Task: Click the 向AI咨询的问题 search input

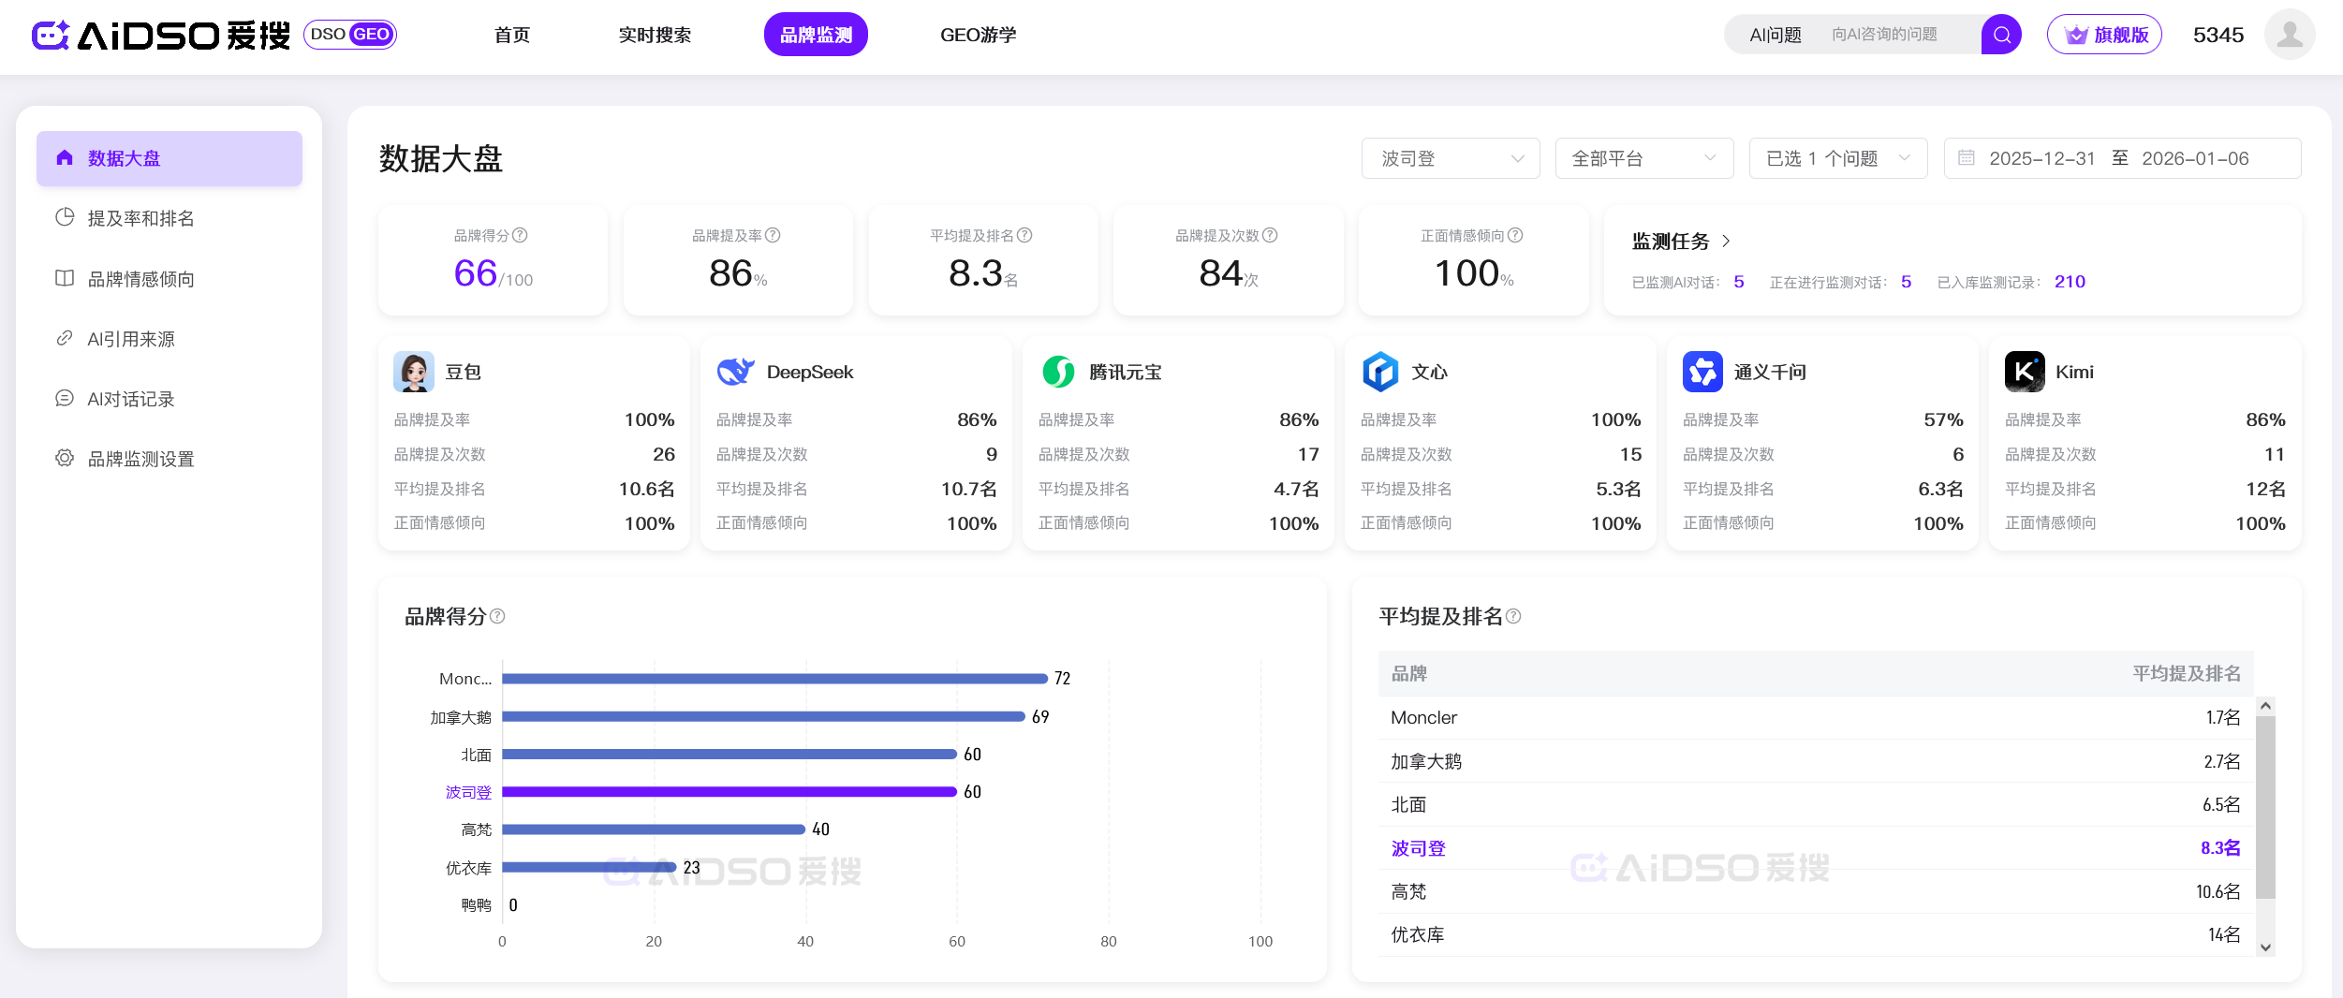Action: pos(1901,35)
